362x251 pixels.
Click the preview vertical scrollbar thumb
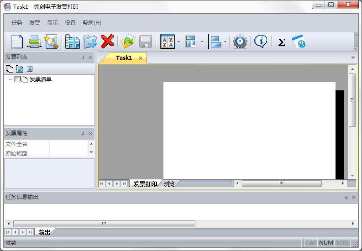352,100
